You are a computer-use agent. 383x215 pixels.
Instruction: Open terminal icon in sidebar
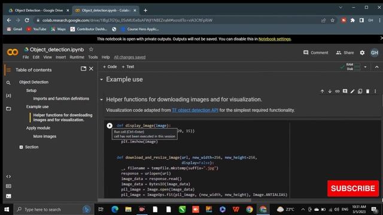[8, 196]
